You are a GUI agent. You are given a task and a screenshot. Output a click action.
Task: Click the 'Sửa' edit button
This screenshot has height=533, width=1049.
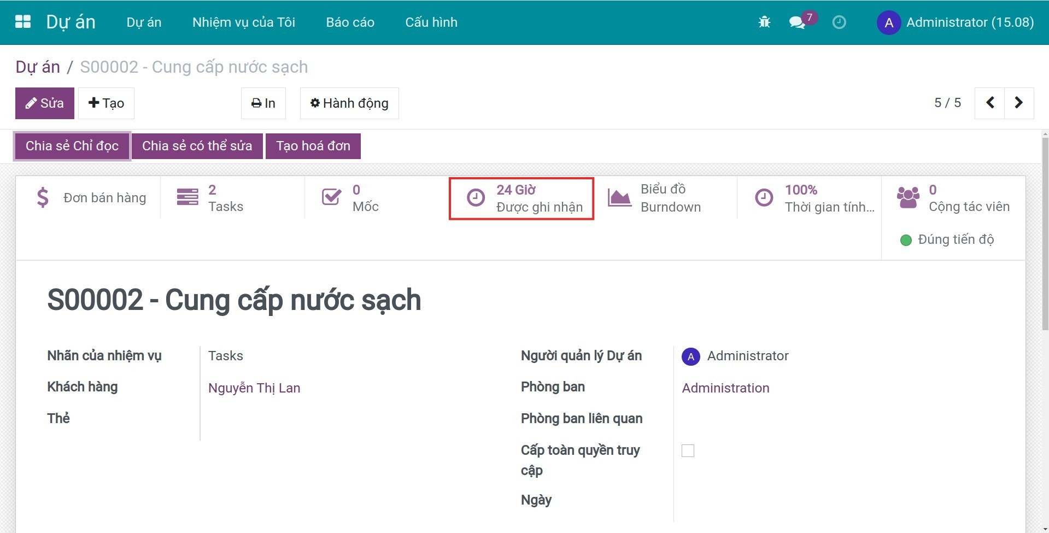[x=45, y=103]
